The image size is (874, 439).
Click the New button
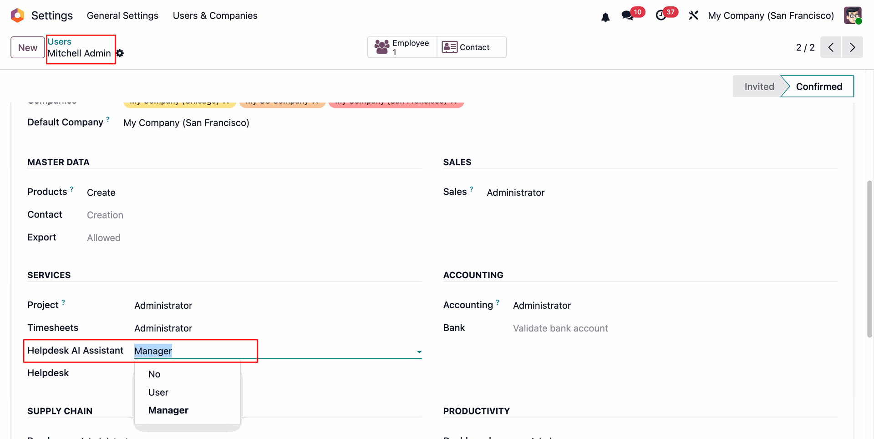pyautogui.click(x=28, y=47)
